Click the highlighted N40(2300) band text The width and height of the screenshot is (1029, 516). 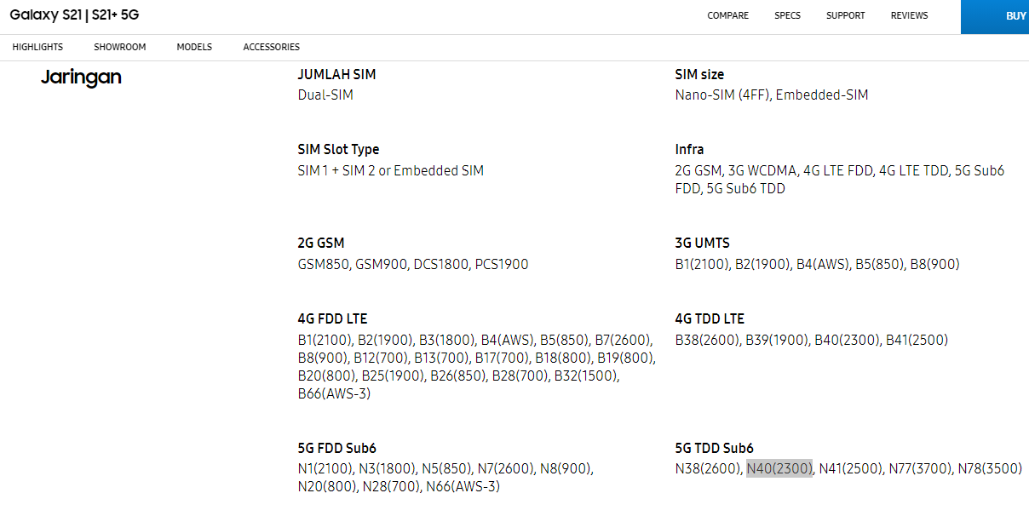pos(779,468)
